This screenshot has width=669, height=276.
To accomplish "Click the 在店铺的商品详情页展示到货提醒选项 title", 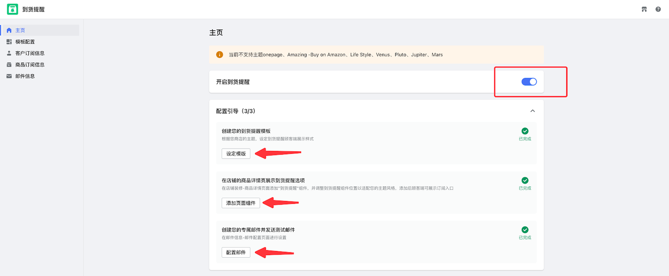I will tap(263, 181).
